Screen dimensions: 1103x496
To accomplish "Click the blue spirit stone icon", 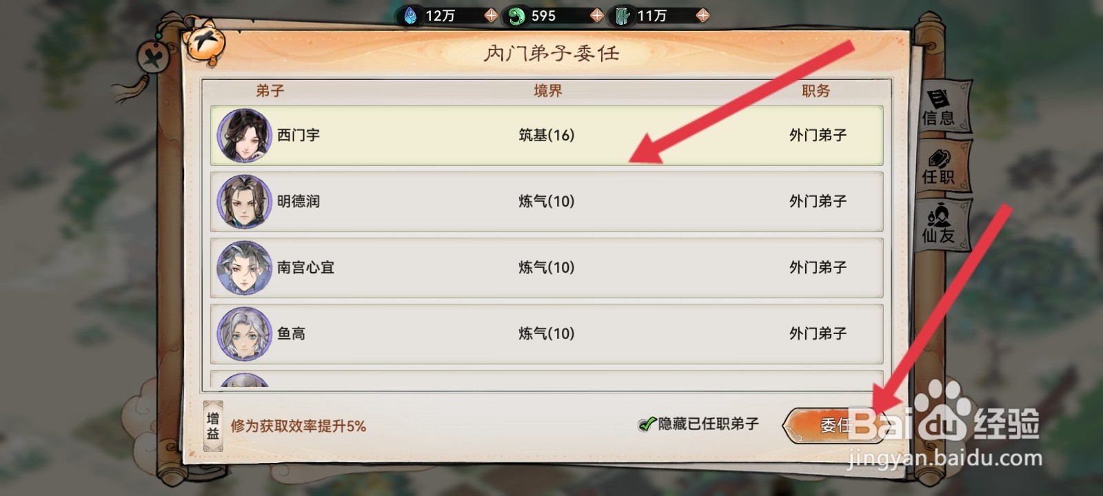I will coord(410,15).
